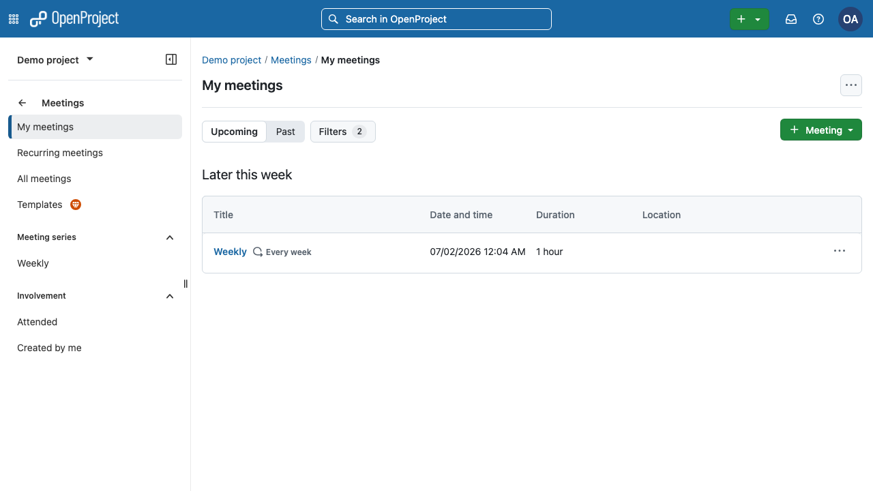Screen dimensions: 873x491
Task: Open the modules grid menu icon
Action: click(14, 19)
